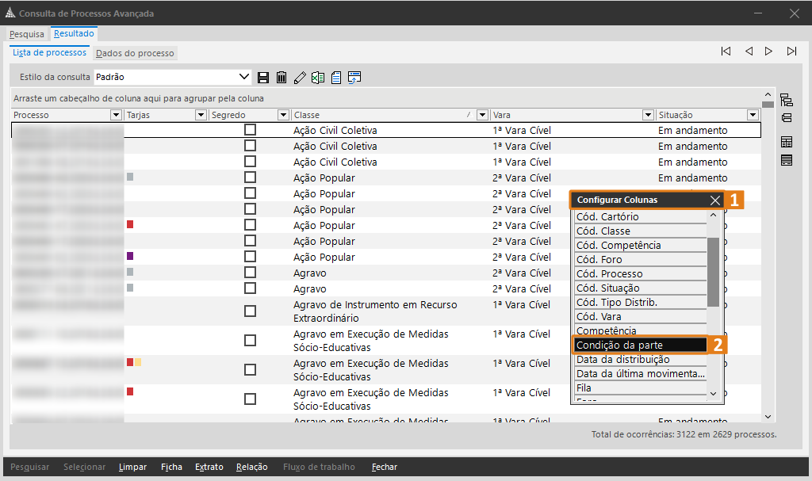Collapse groups via the two-node tree icon
Viewport: 812px width, 481px height.
tap(787, 118)
